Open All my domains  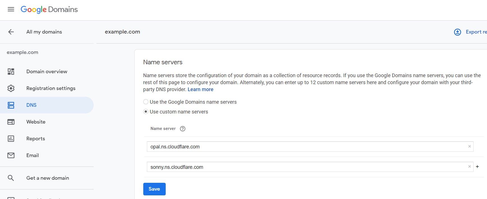coord(44,32)
